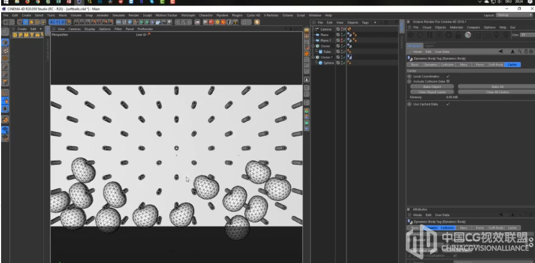Collapse the Cloner hierarchy
This screenshot has height=263, width=535.
pyautogui.click(x=313, y=46)
